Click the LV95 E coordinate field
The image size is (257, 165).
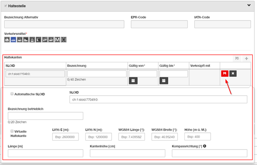tap(65, 137)
